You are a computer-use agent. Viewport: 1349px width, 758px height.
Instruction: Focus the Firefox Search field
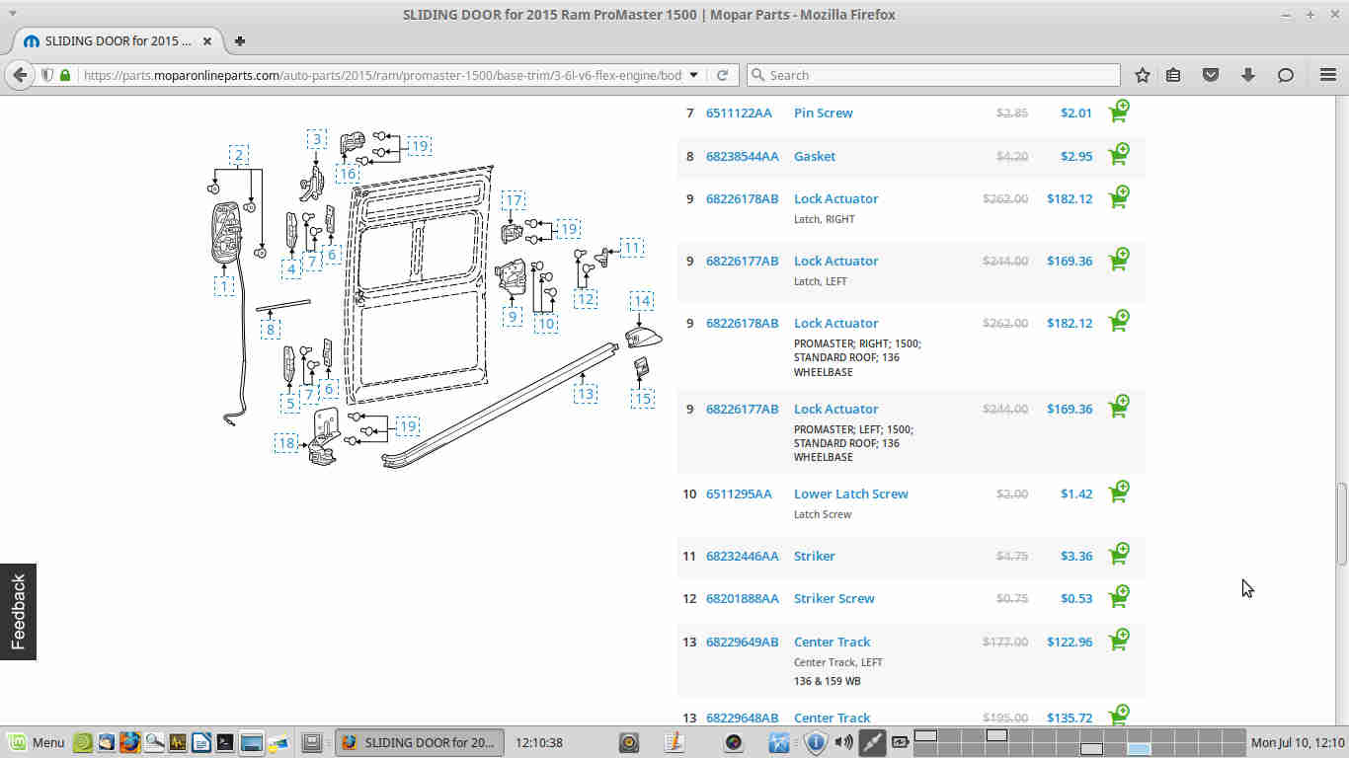pyautogui.click(x=933, y=75)
